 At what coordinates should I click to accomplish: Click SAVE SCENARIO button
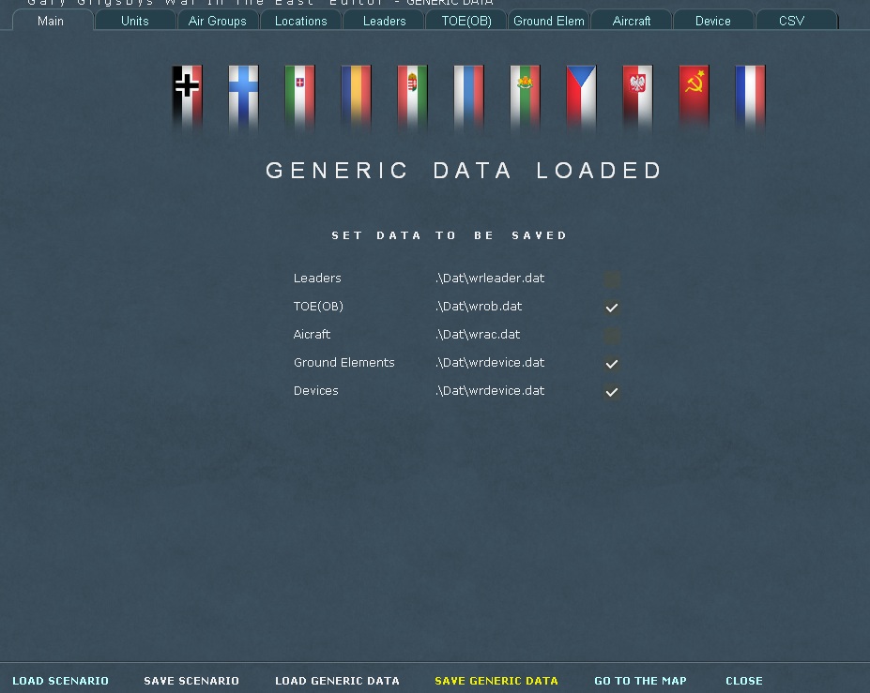[x=191, y=681]
